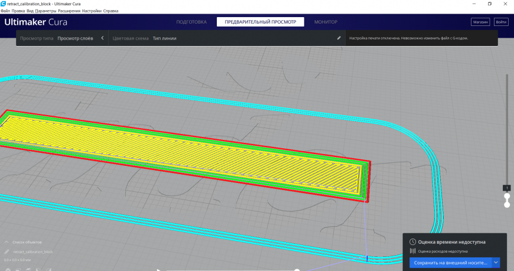Click the print settings disabled message

[408, 38]
